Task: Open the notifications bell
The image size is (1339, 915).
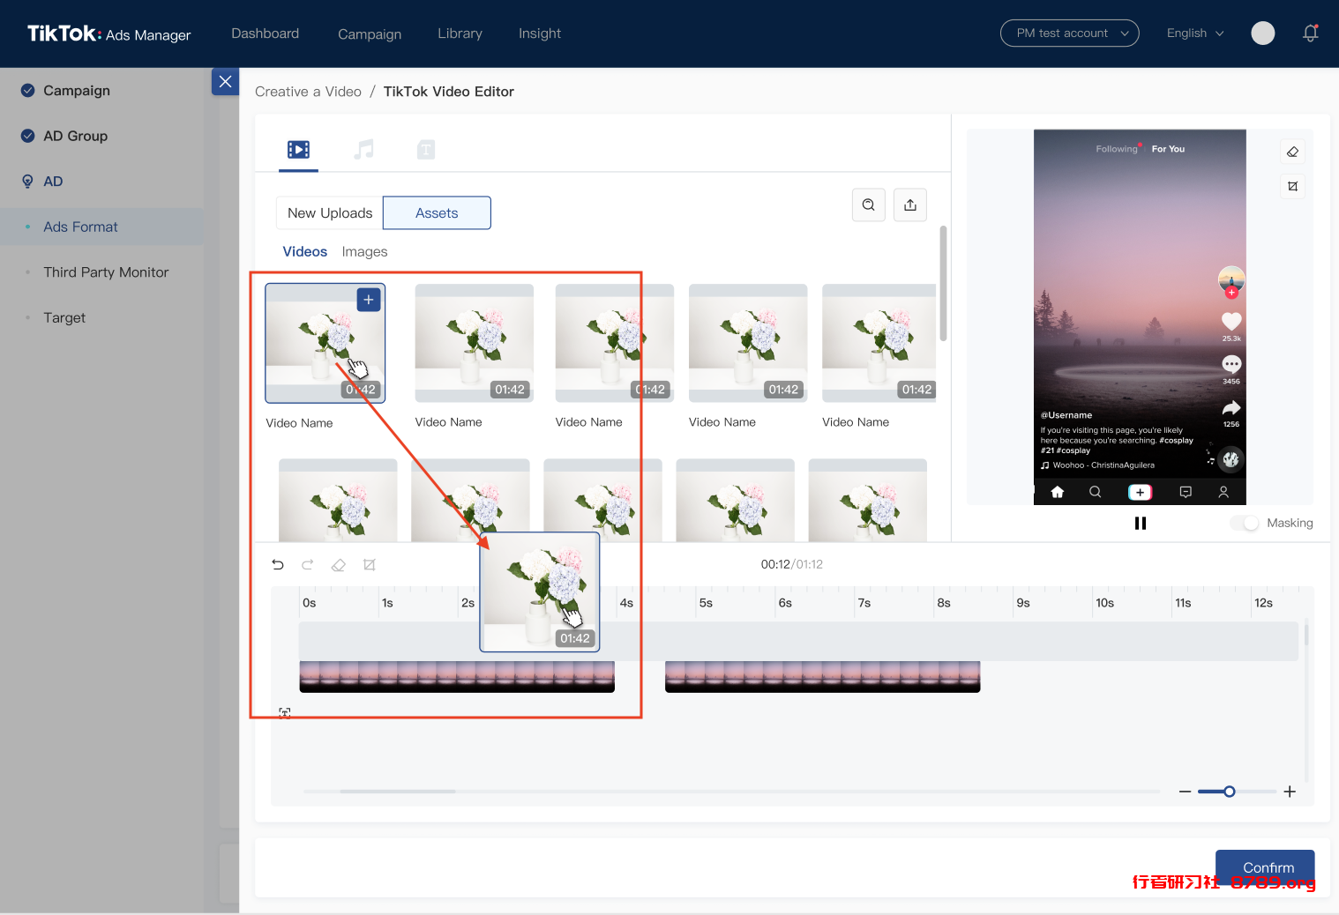Action: click(1311, 33)
